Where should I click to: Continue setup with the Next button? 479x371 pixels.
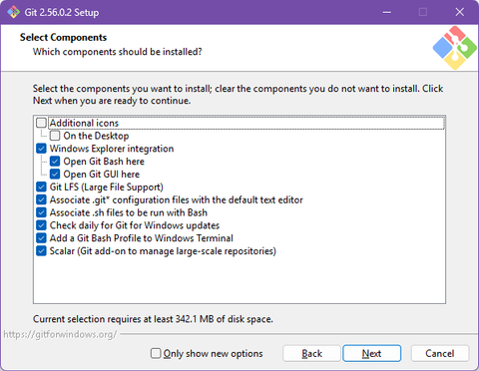pos(372,353)
